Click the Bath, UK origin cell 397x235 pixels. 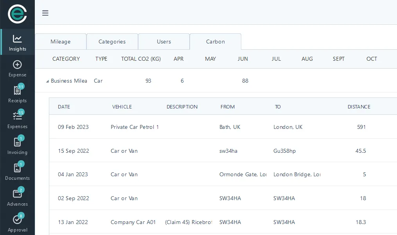(x=230, y=127)
